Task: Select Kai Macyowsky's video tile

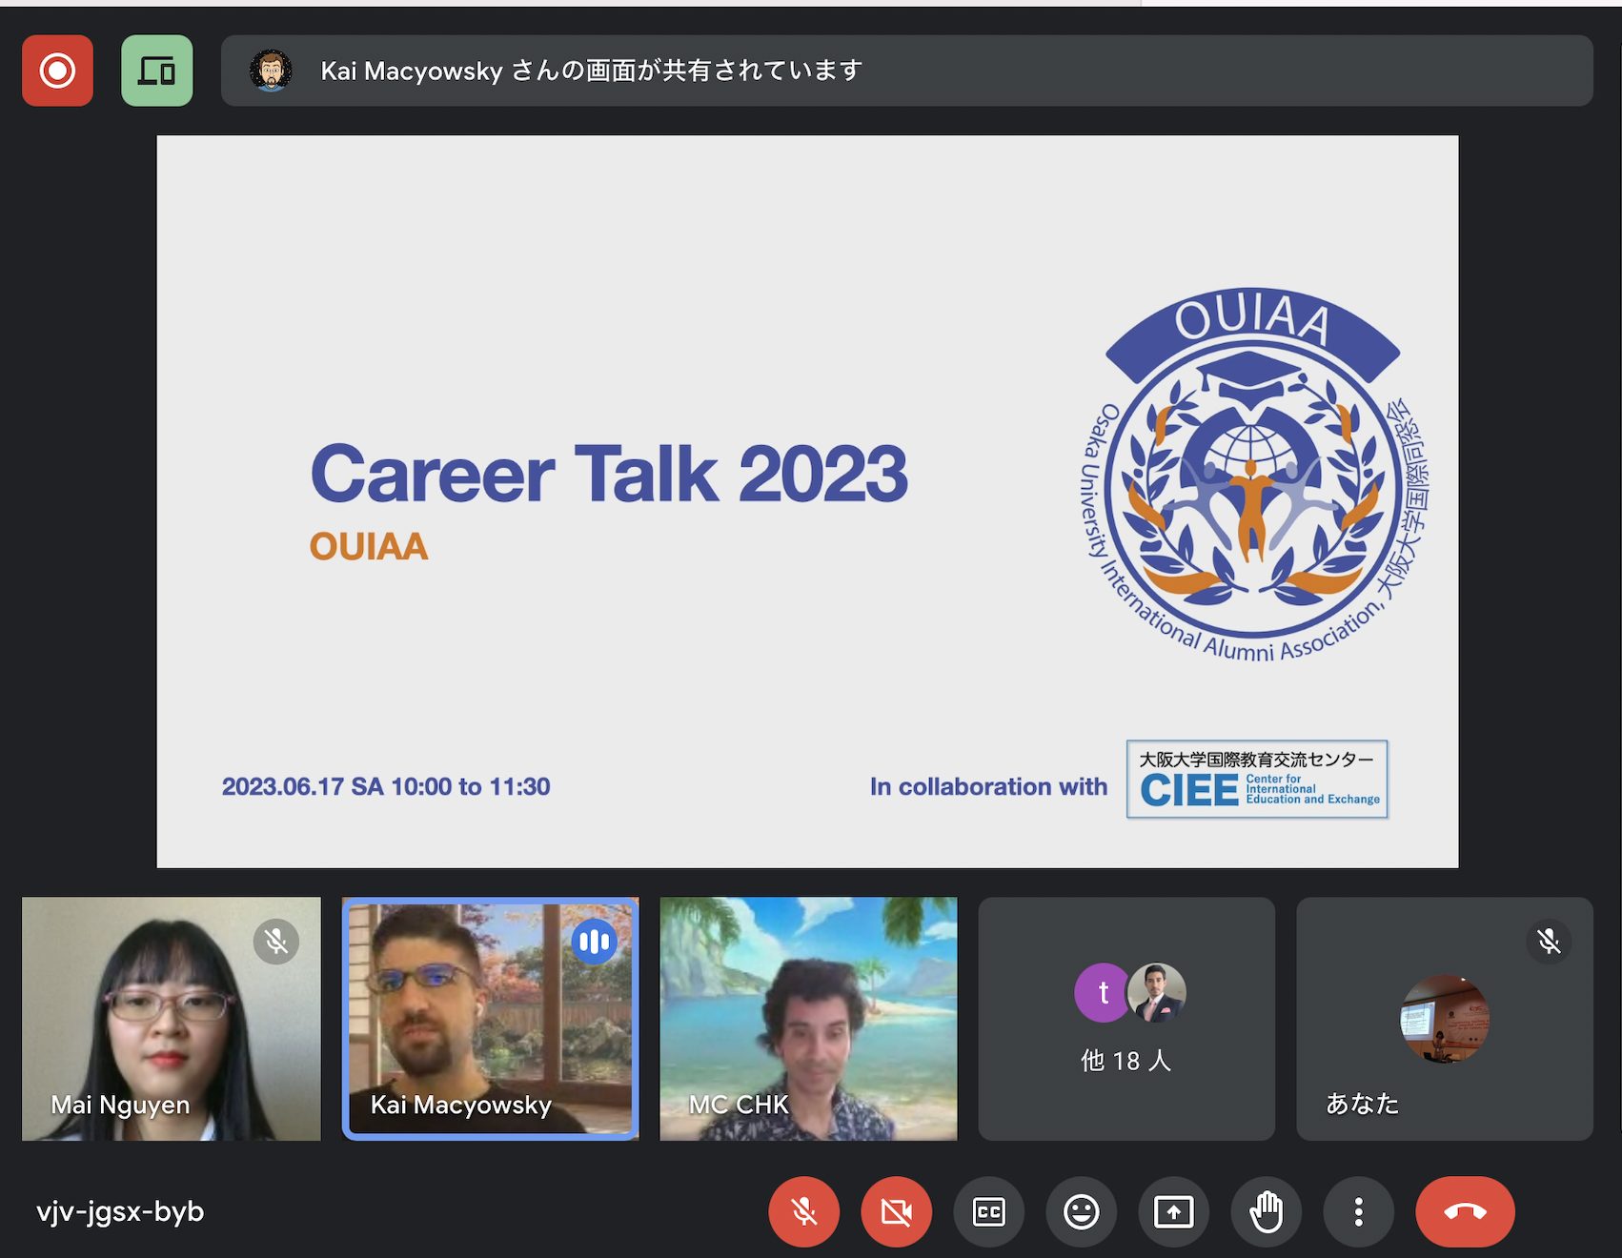Action: (x=490, y=1018)
